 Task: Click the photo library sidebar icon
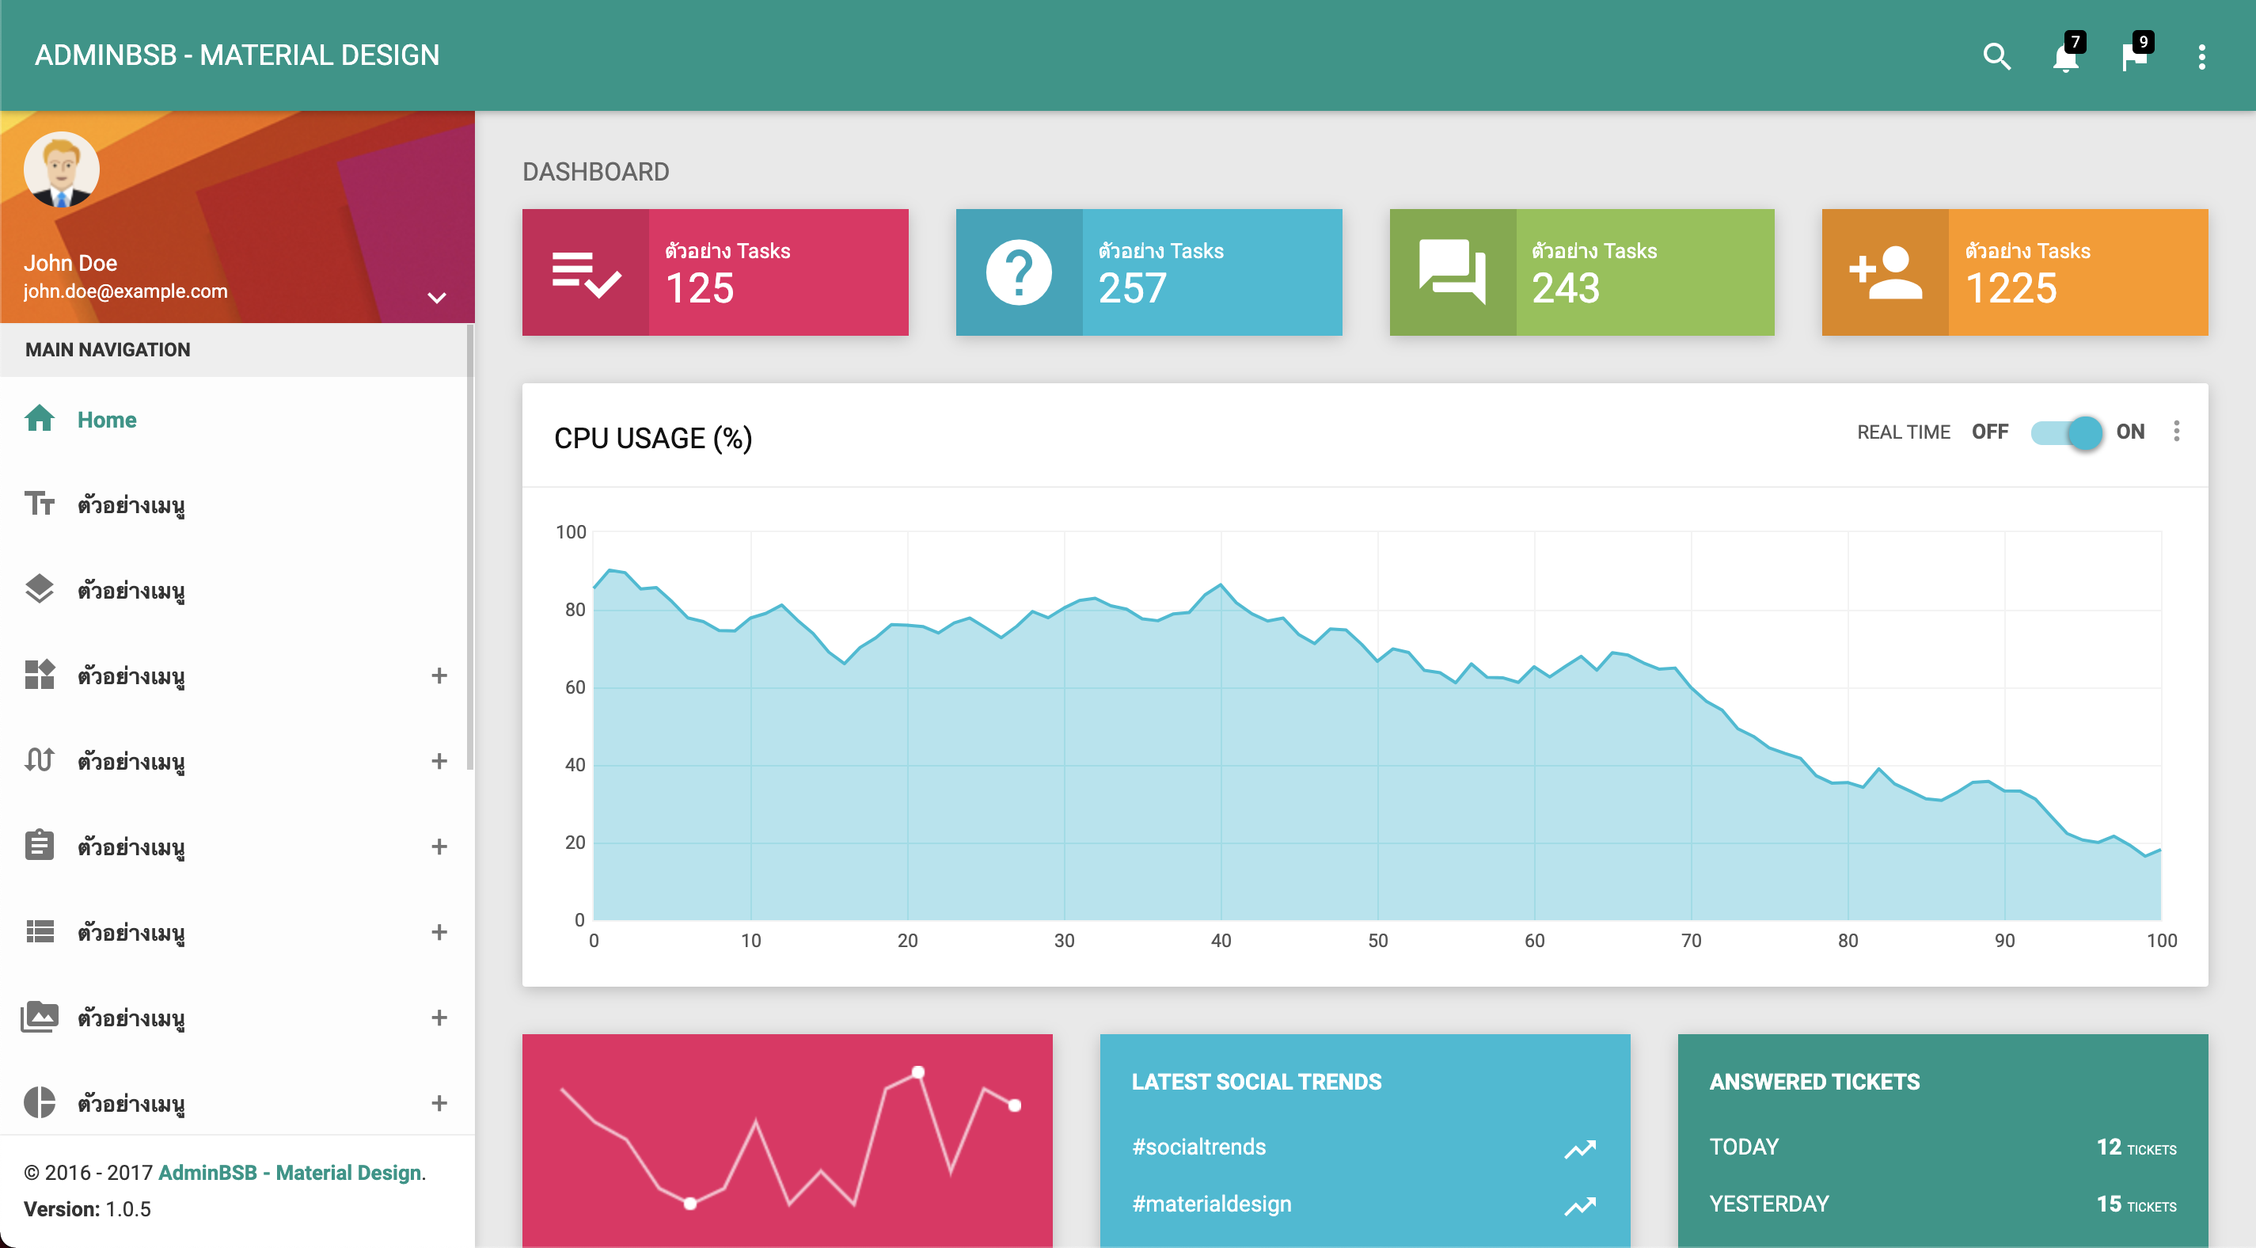40,1017
